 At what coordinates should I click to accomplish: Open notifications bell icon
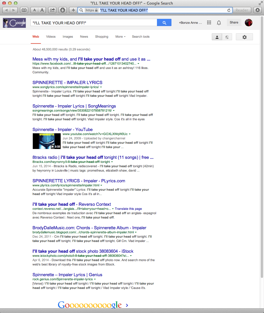(219, 23)
